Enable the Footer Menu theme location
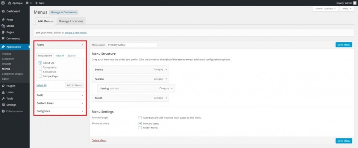 [x=140, y=128]
